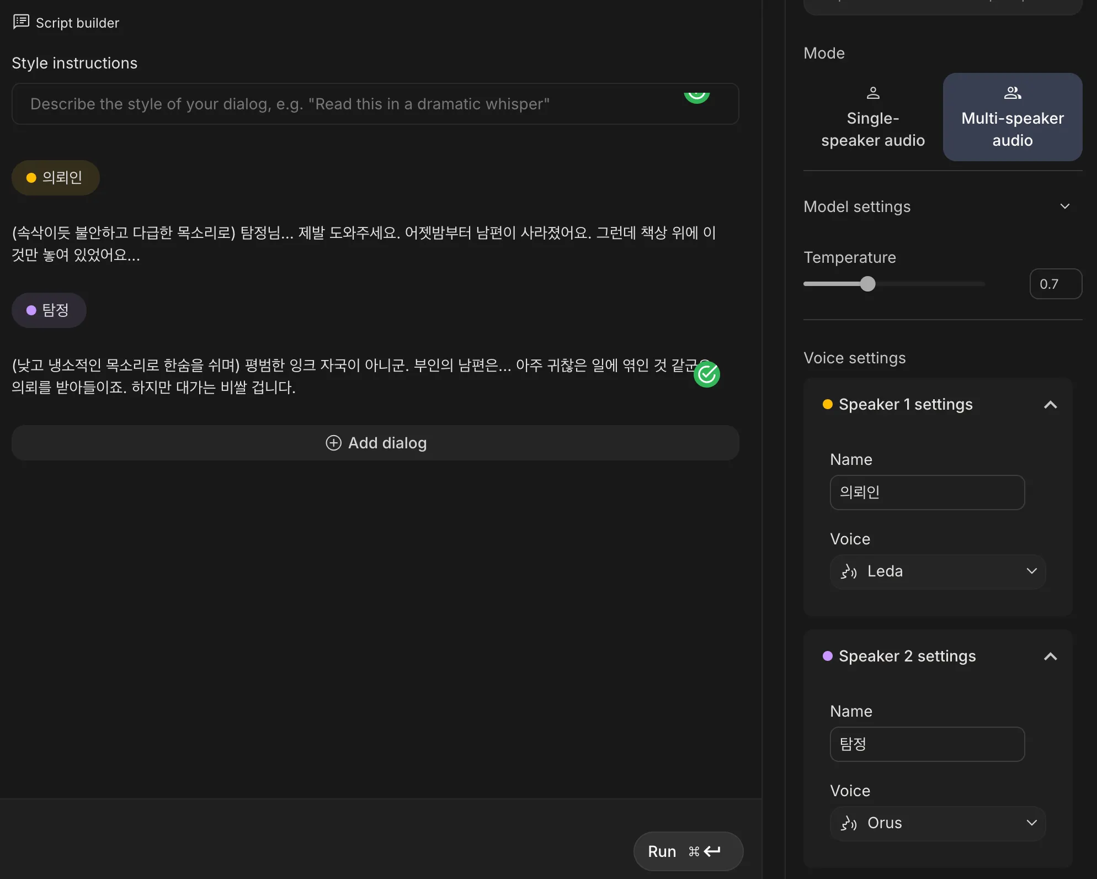Click the multi-person icon above Multi-speaker audio
The width and height of the screenshot is (1097, 879).
pyautogui.click(x=1012, y=93)
